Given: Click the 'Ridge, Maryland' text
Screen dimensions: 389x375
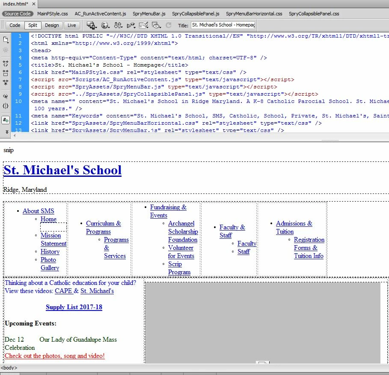Looking at the screenshot, I should [25, 190].
